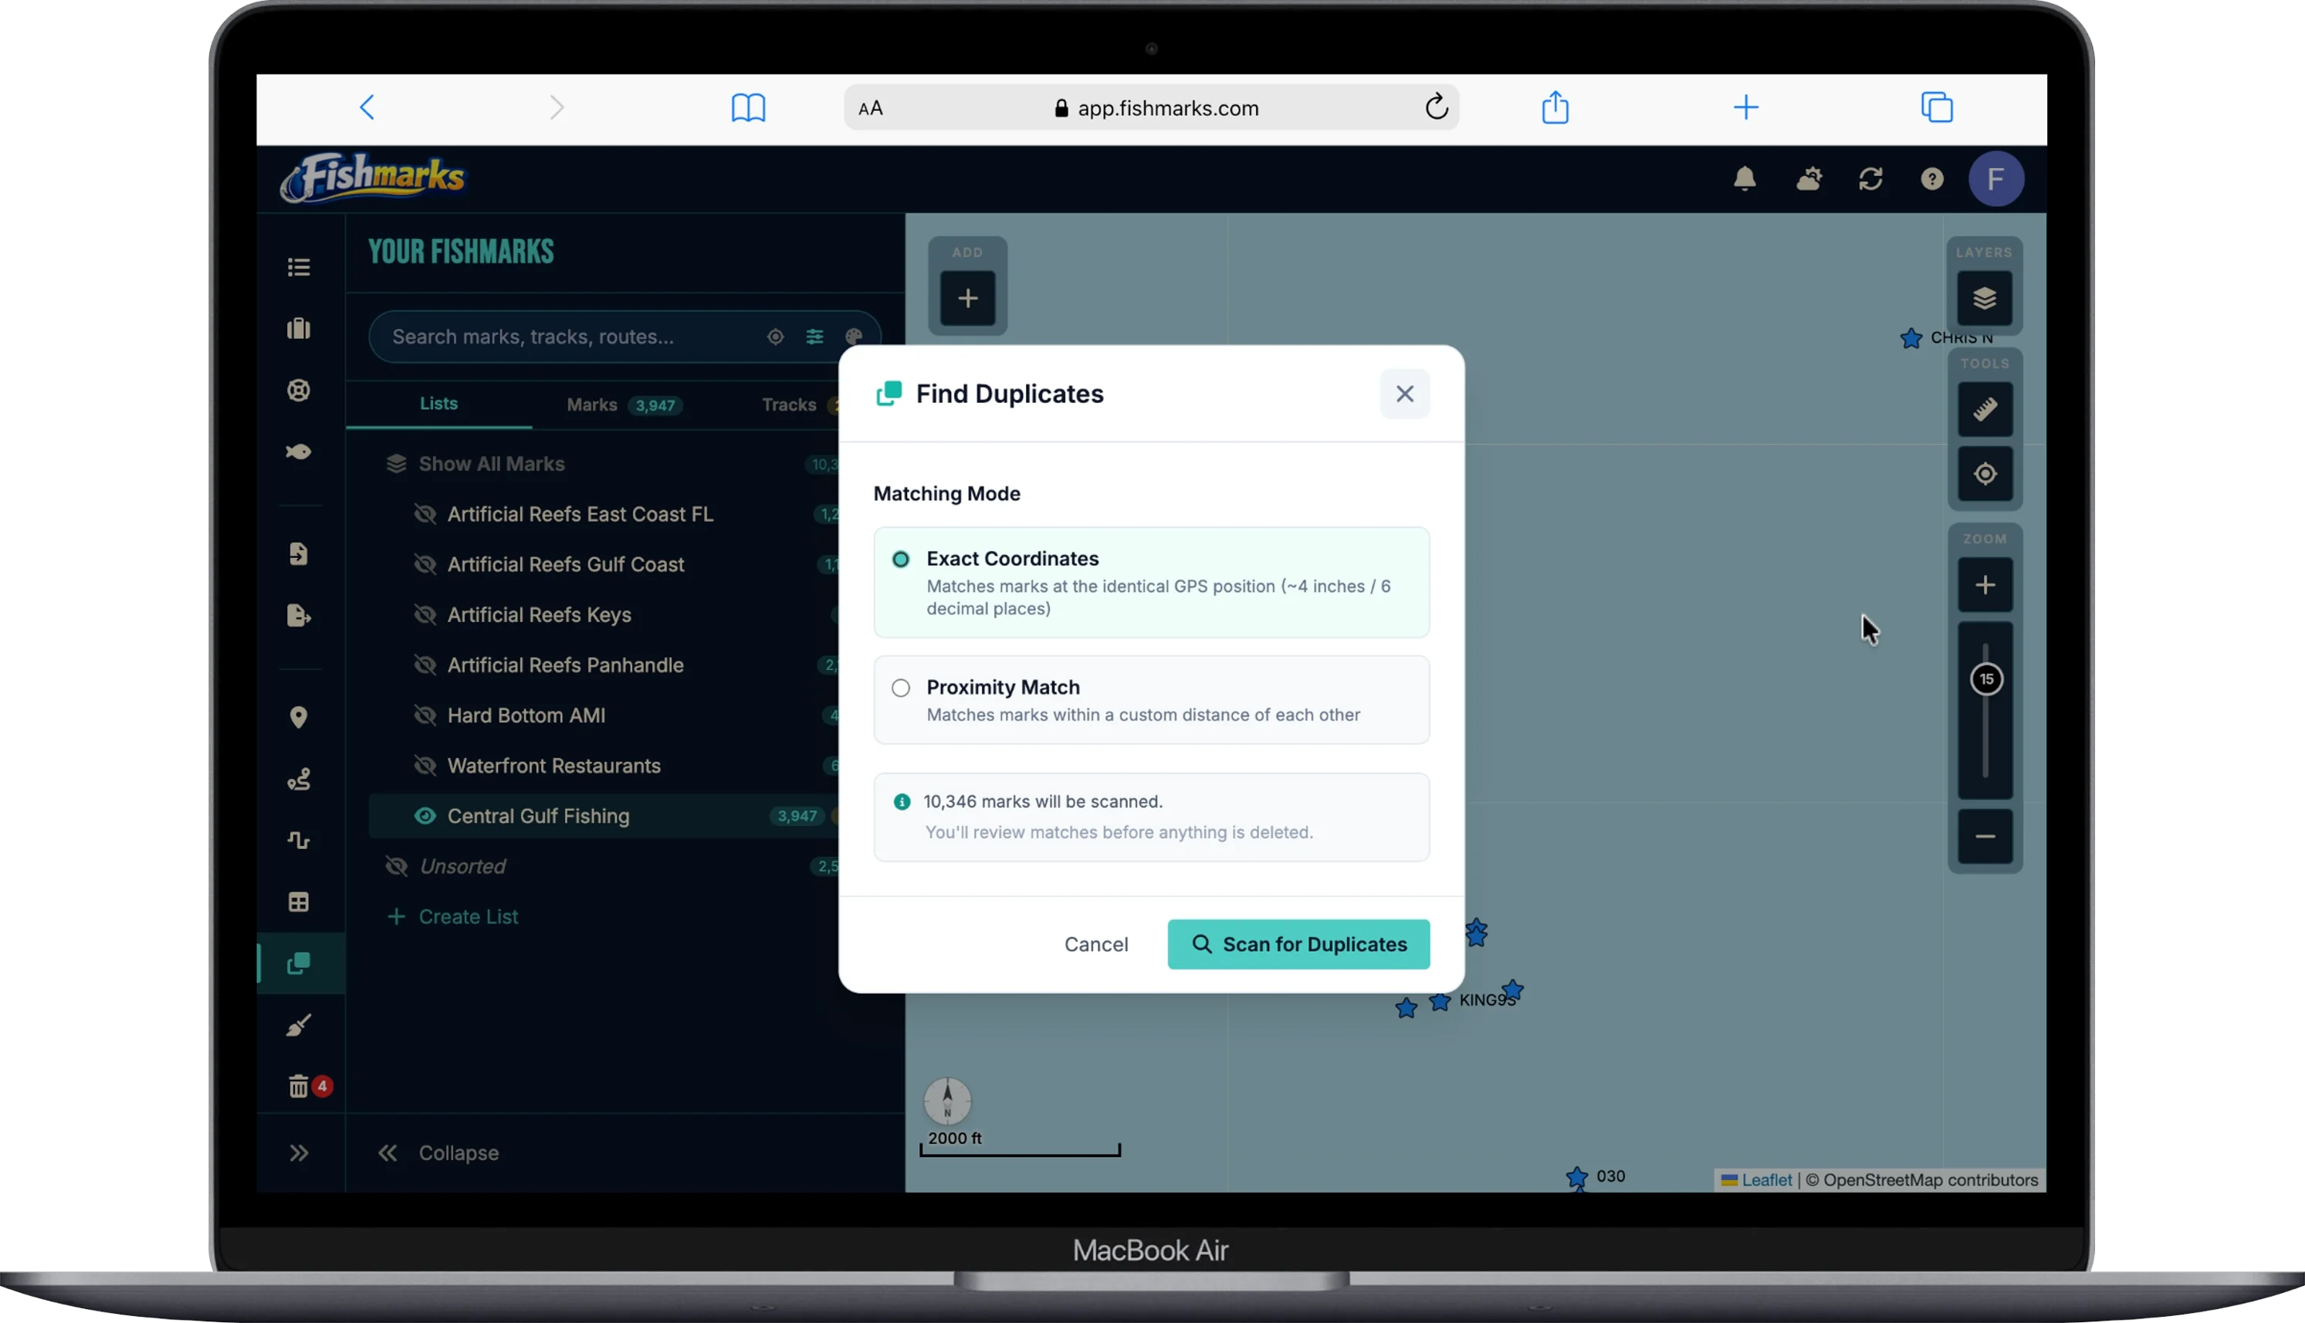Open Safari share sheet icon
2305x1323 pixels.
pyautogui.click(x=1555, y=107)
